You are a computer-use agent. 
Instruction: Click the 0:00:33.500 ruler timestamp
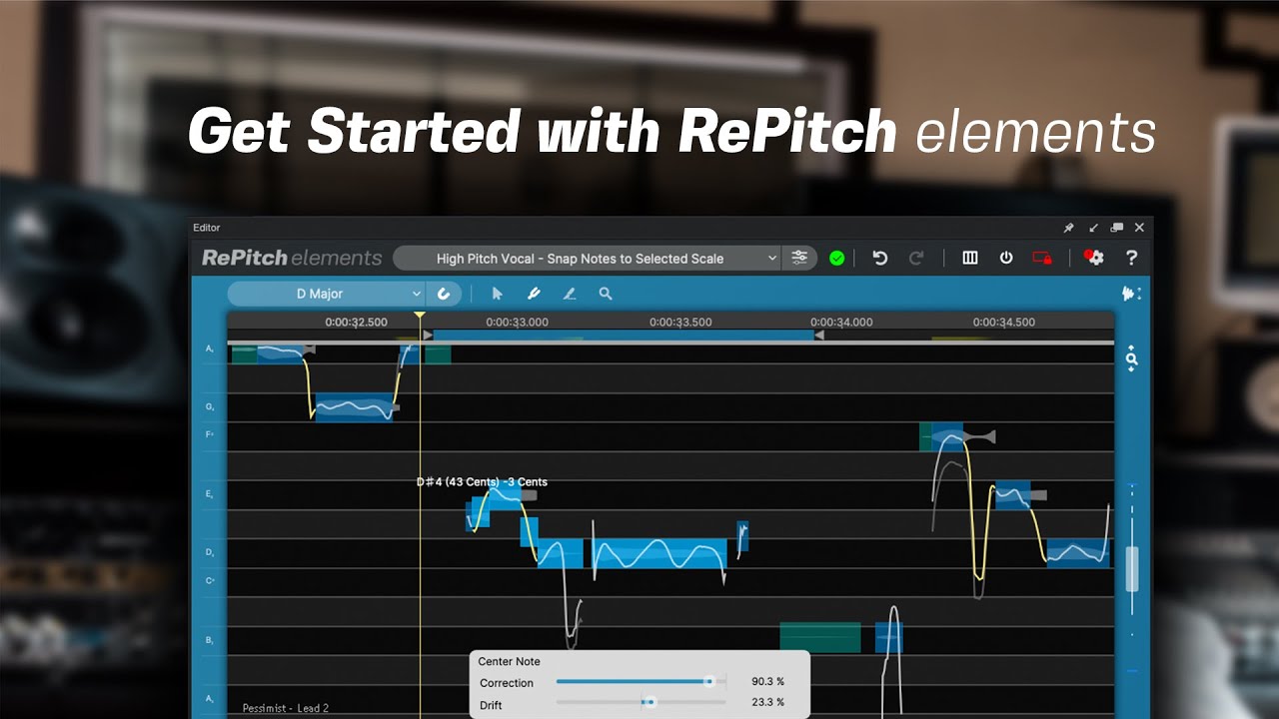(x=680, y=323)
